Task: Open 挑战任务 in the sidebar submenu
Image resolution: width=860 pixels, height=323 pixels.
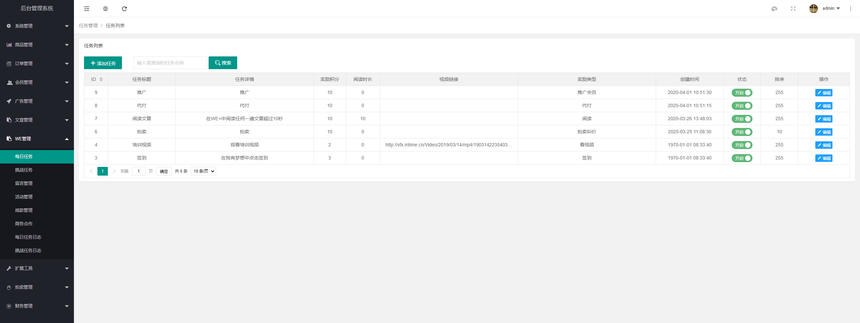Action: click(x=24, y=170)
